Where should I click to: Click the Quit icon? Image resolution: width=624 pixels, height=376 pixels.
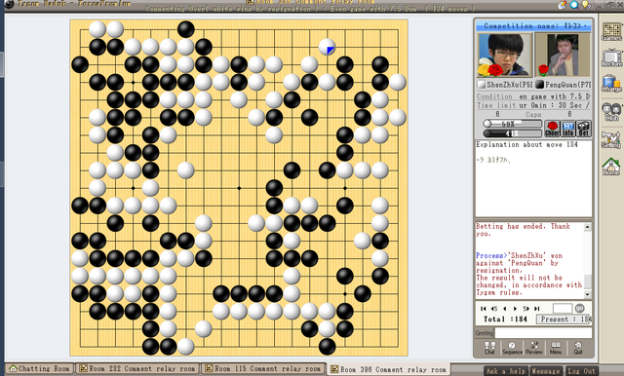[x=578, y=348]
